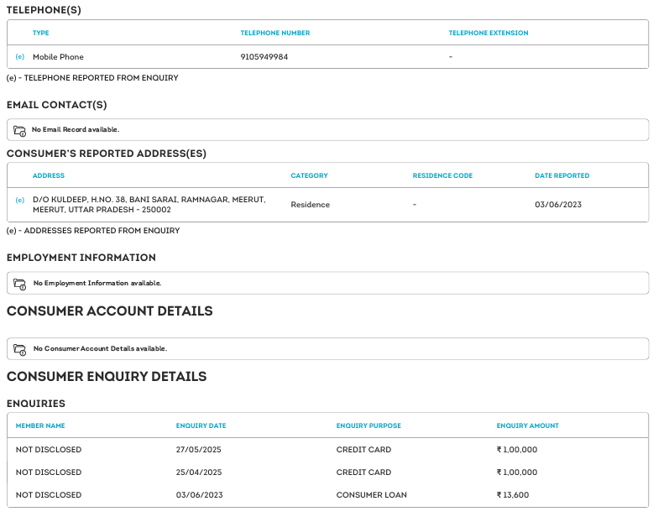Screen dimensions: 669x522
Task: Click the Consumer Loan enquiry purpose
Action: (371, 495)
